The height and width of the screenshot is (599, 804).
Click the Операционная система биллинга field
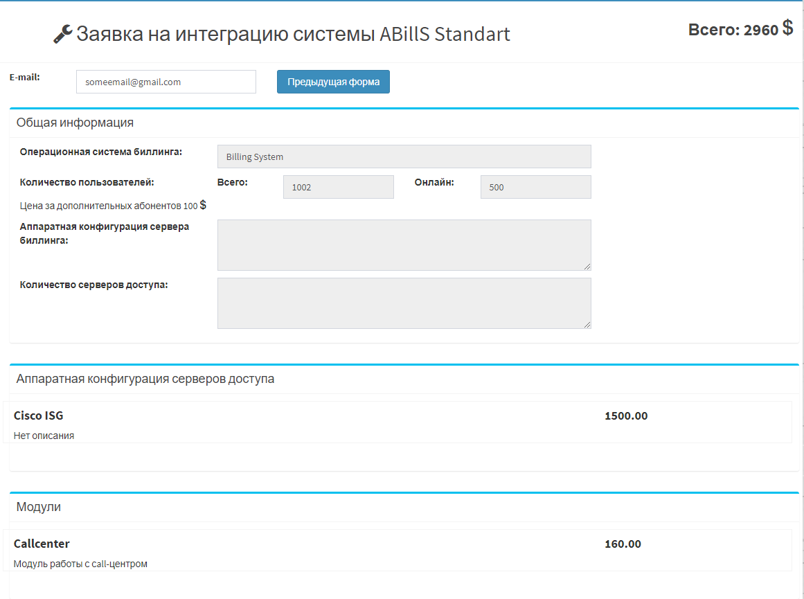point(404,157)
